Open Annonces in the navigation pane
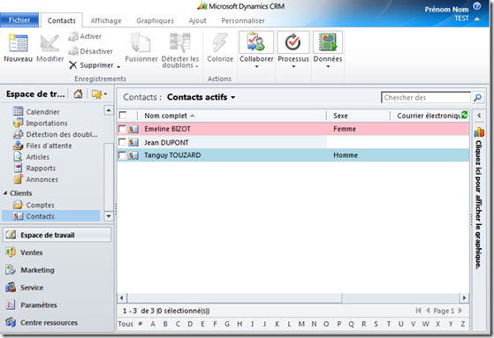 [35, 179]
